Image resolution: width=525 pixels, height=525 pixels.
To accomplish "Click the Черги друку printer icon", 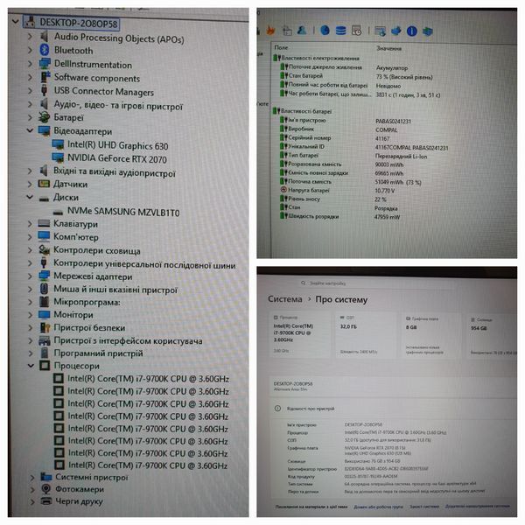I will click(45, 500).
